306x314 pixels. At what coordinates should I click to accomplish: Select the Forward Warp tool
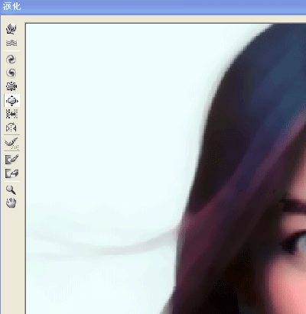(x=11, y=29)
